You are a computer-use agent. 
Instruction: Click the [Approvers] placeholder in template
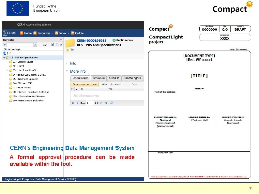click(x=233, y=123)
